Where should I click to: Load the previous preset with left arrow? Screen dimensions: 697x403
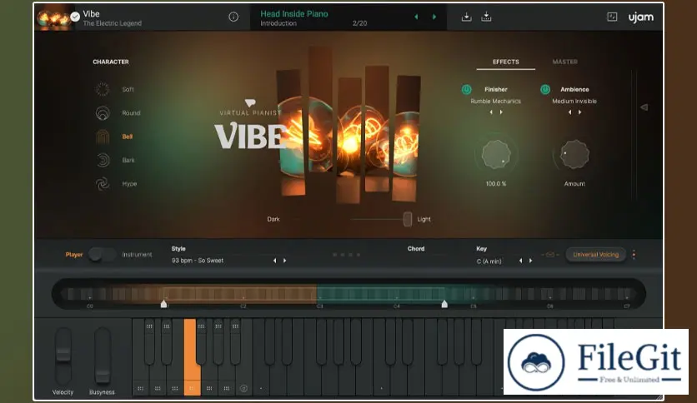click(416, 17)
